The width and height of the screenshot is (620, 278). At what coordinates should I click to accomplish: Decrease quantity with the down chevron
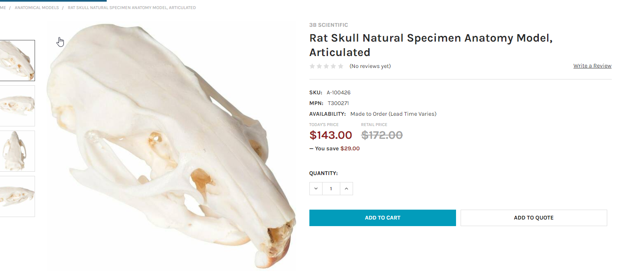pos(316,189)
